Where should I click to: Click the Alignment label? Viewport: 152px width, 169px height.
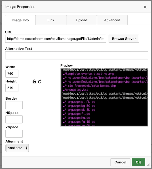point(14,141)
